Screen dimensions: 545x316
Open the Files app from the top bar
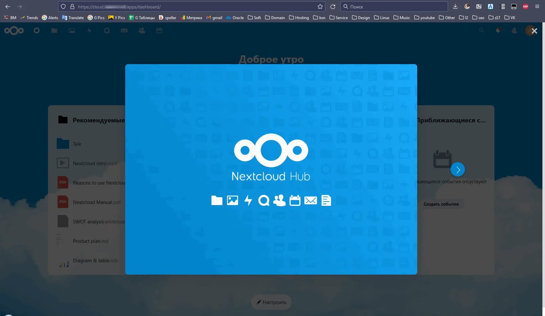[x=54, y=30]
